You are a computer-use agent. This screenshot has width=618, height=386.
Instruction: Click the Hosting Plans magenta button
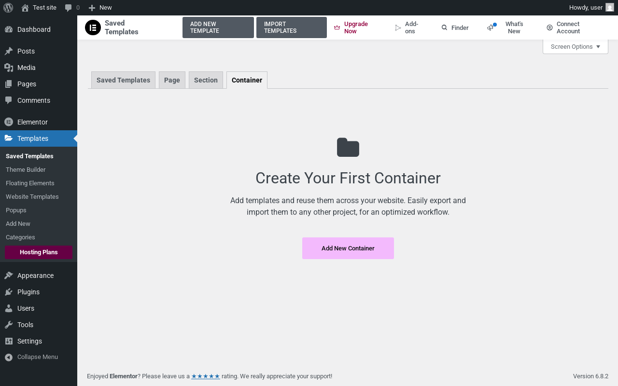39,252
